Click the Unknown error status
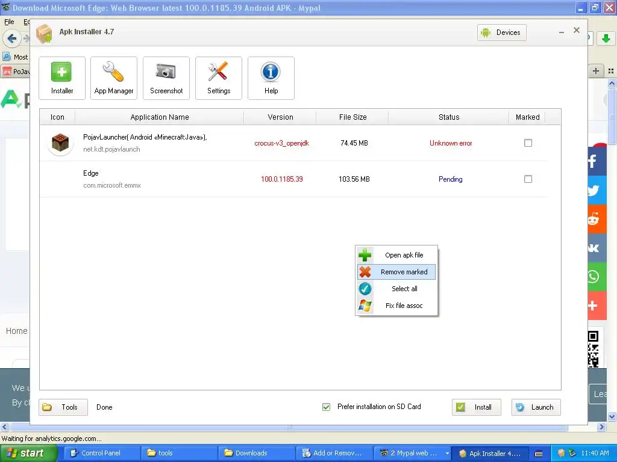The image size is (617, 462). pos(451,143)
